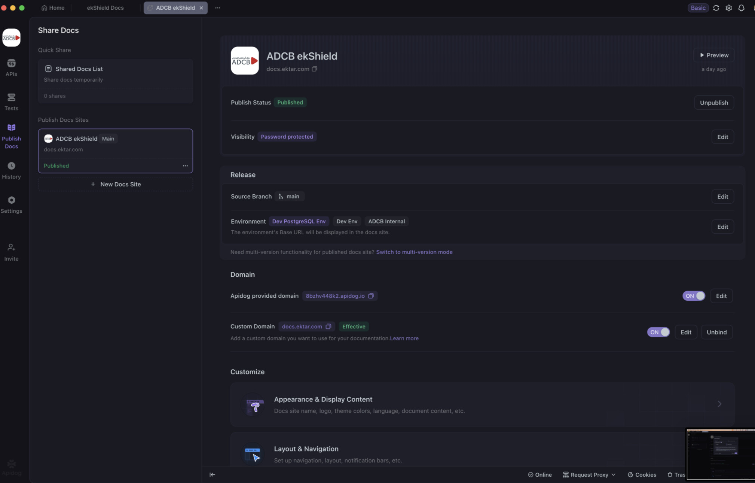Toggle off Custom Domain switch
This screenshot has width=755, height=483.
(658, 332)
